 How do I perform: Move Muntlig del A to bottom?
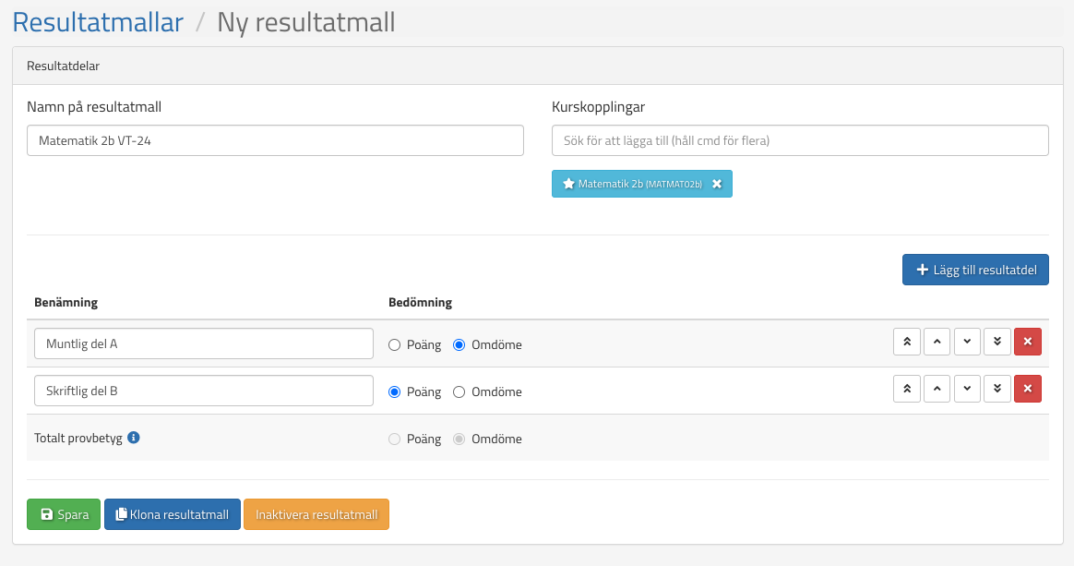[x=996, y=342]
